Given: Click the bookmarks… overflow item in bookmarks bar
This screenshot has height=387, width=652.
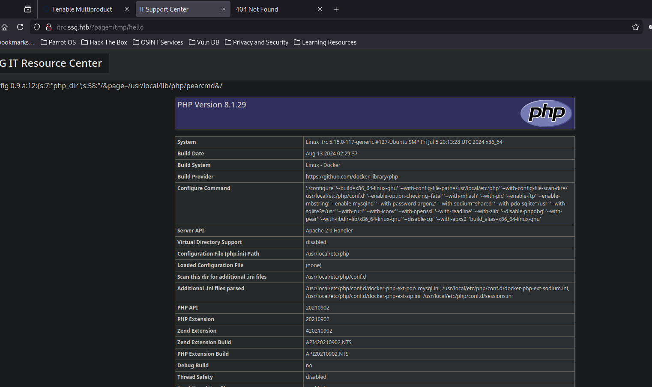Looking at the screenshot, I should click(17, 42).
